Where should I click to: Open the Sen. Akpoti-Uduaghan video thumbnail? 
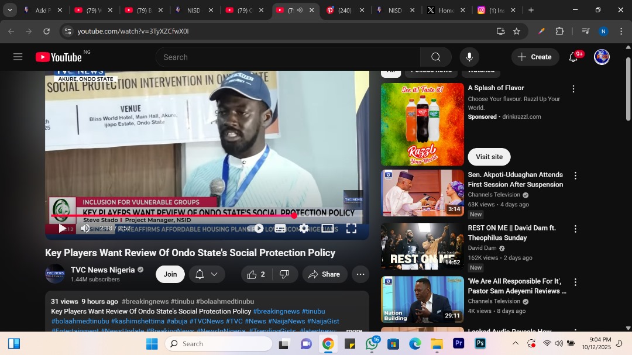point(423,193)
